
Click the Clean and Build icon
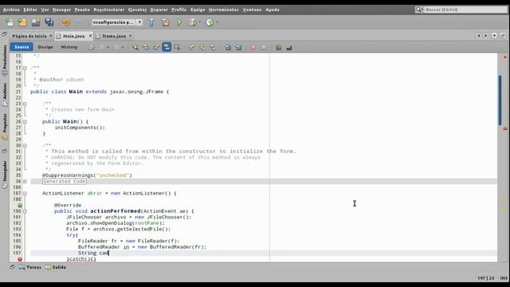[x=165, y=22]
